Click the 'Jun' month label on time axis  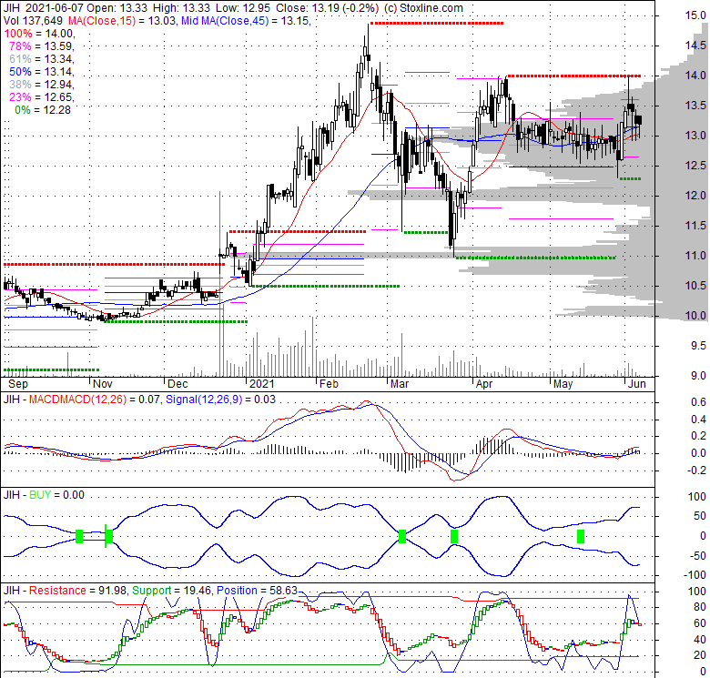coord(637,384)
